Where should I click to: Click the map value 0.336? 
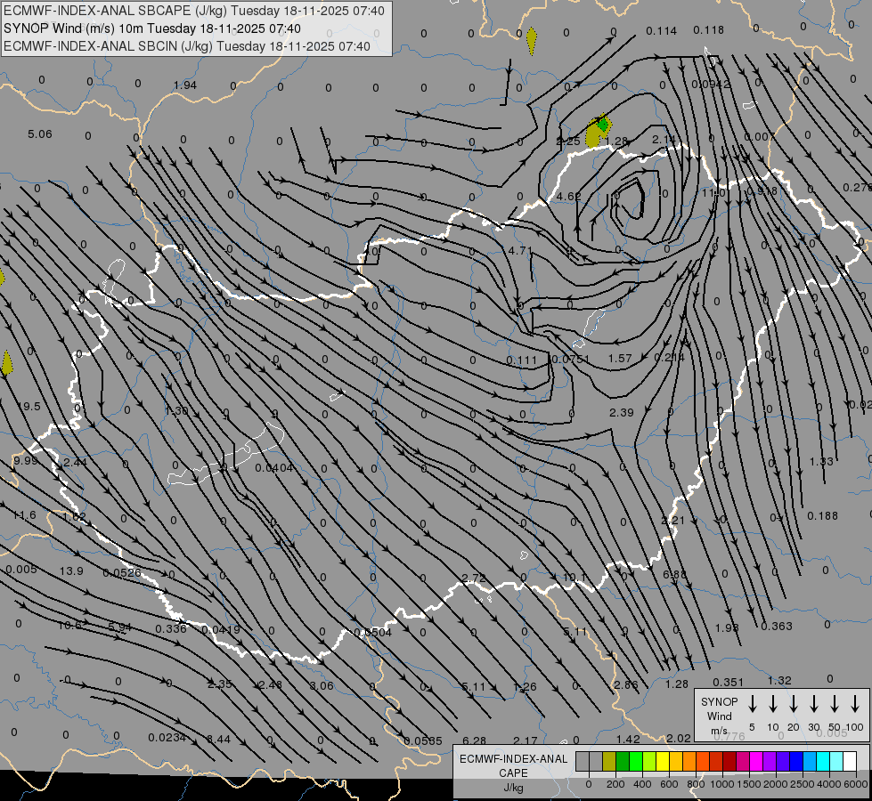pyautogui.click(x=171, y=628)
